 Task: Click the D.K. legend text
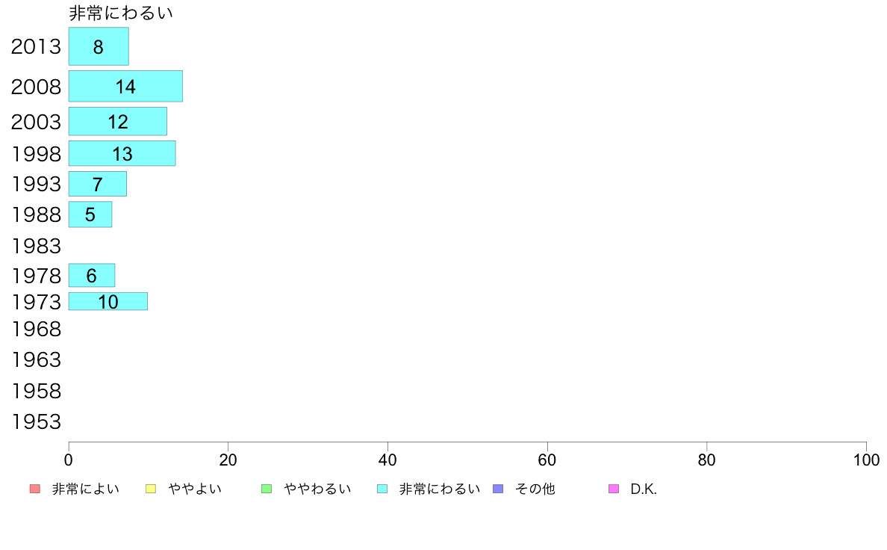(x=644, y=489)
